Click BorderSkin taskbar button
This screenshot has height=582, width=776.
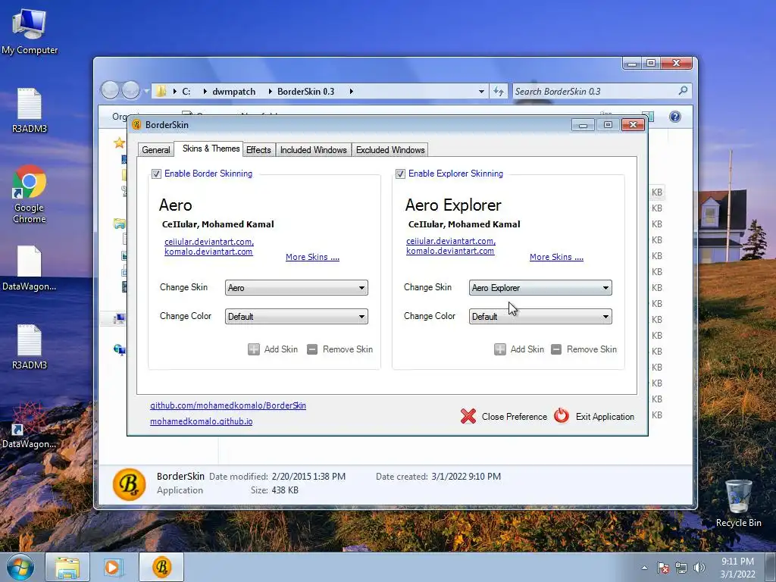click(161, 567)
